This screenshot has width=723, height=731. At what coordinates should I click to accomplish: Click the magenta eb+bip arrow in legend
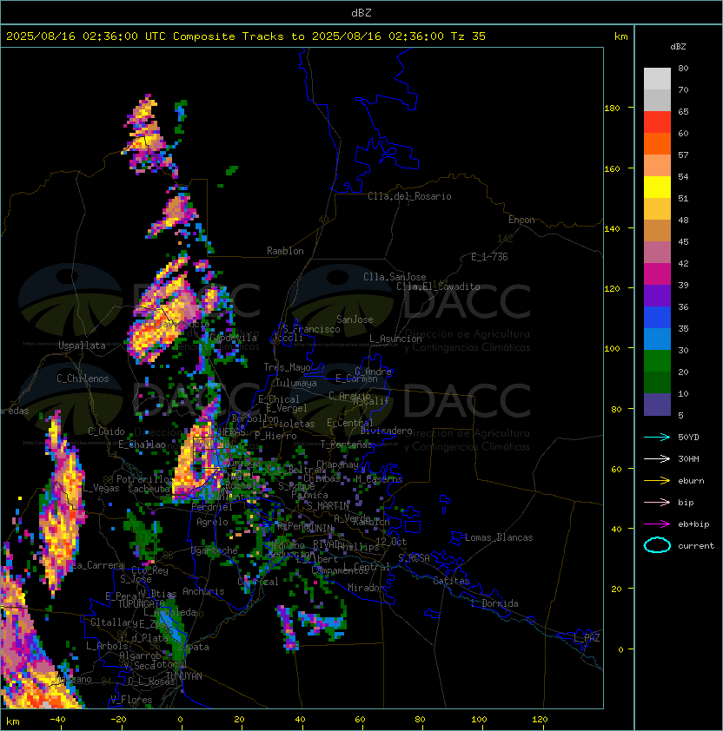[657, 524]
